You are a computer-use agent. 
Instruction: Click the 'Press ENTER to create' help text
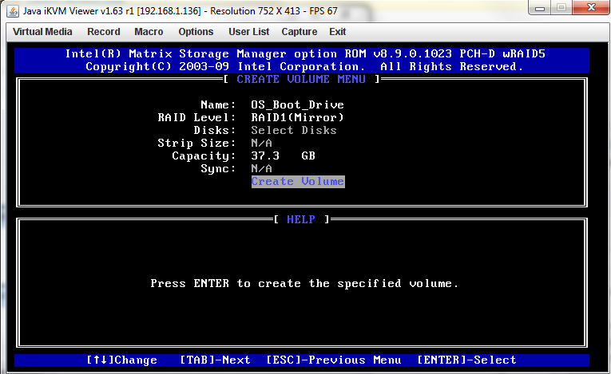[304, 283]
